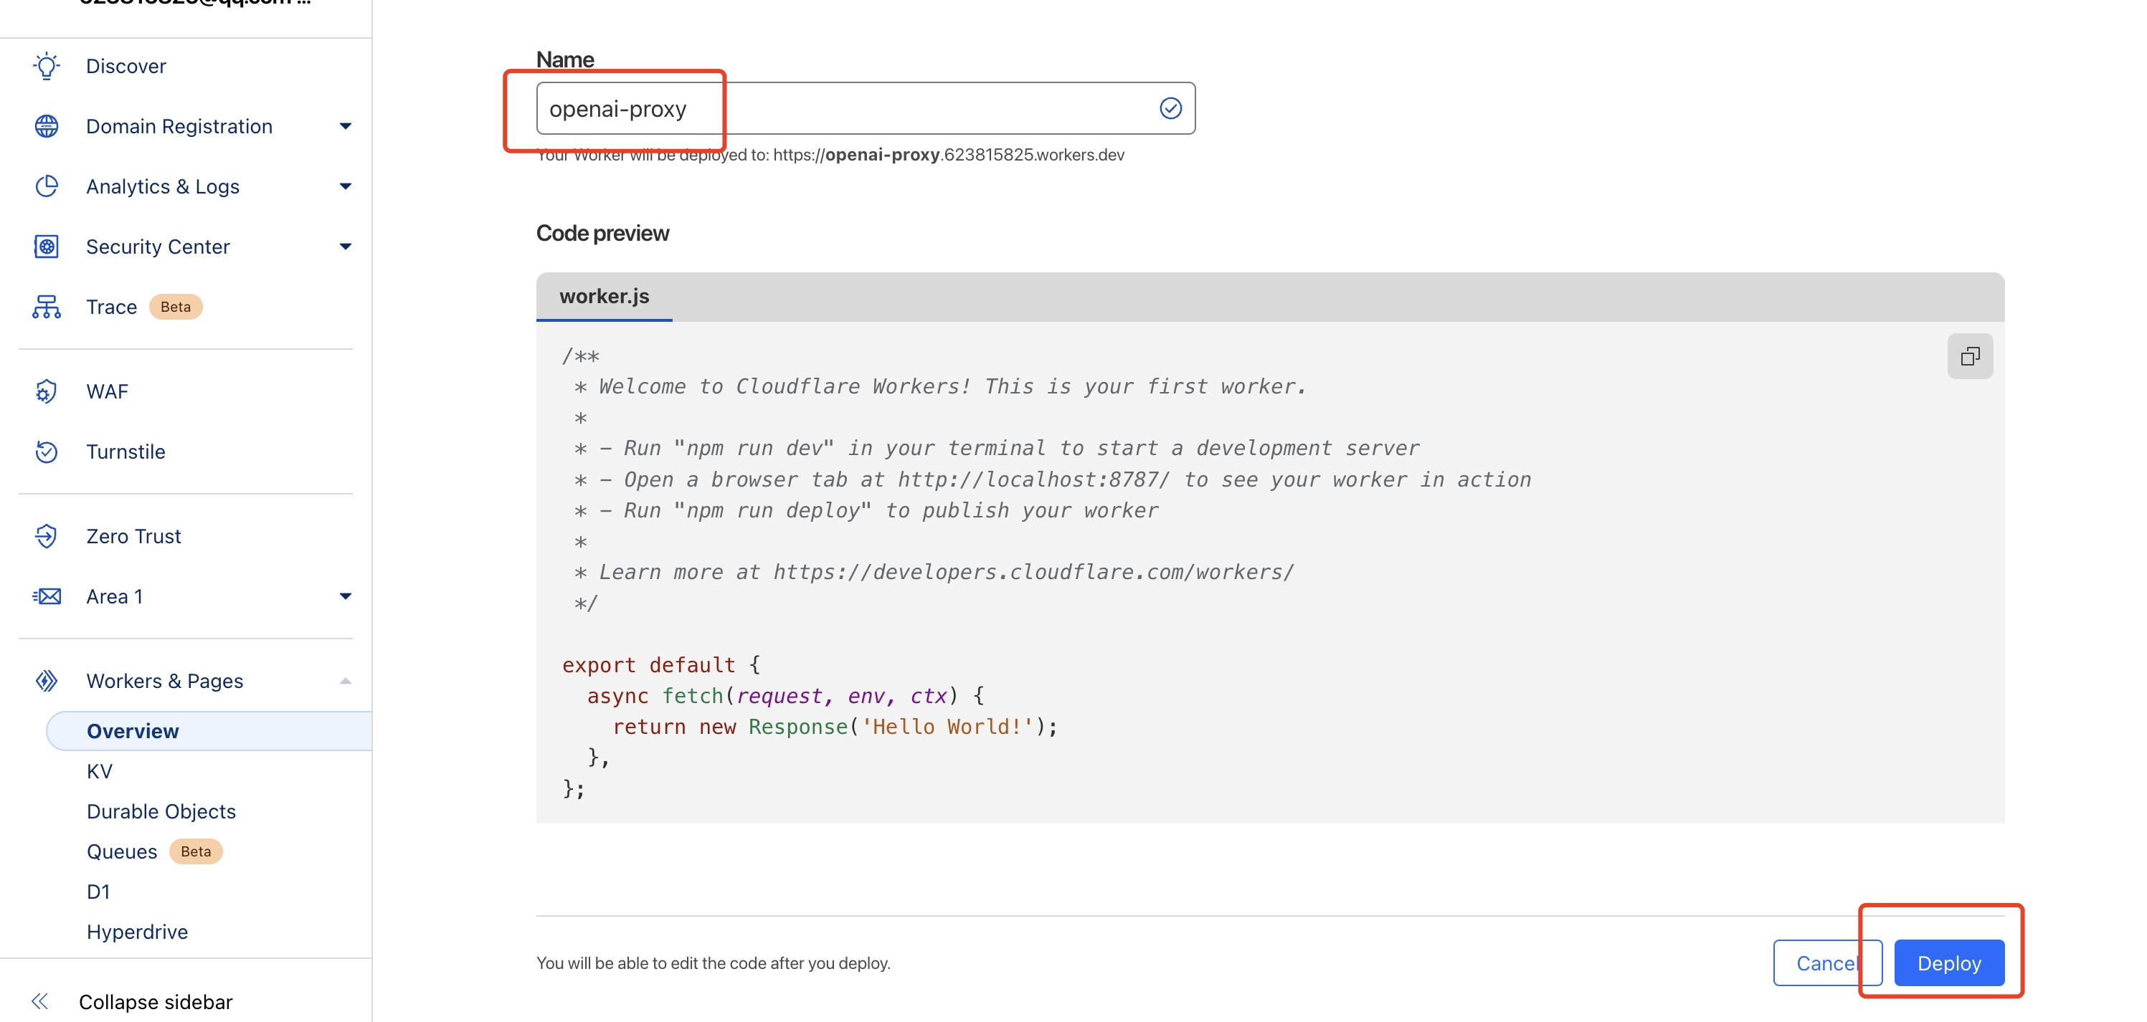The height and width of the screenshot is (1022, 2147).
Task: Click the WAF shield icon
Action: (47, 391)
